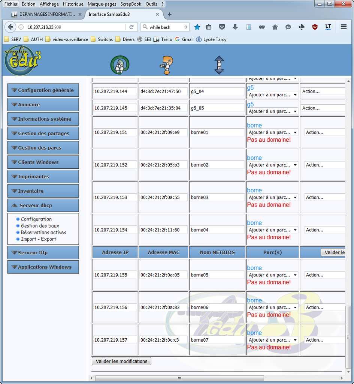Open the orange question mark help icon
The width and height of the screenshot is (354, 384).
tap(167, 65)
